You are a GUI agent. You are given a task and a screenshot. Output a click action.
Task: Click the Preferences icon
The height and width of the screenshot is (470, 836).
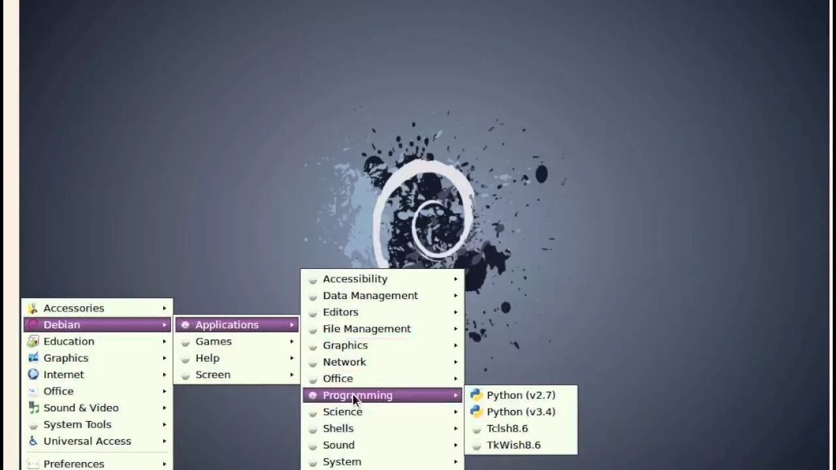tap(33, 463)
